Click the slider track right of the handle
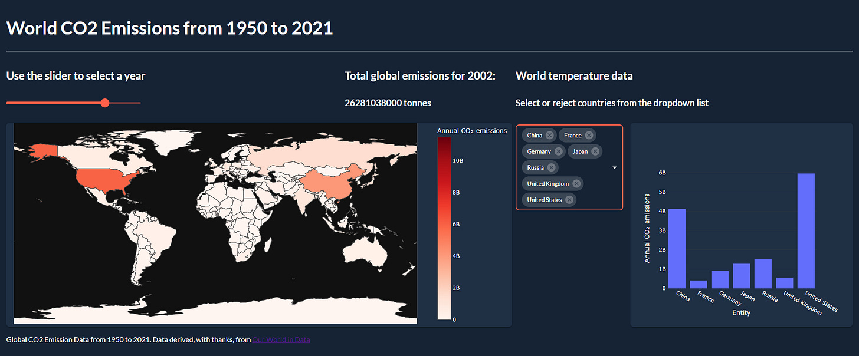859x356 pixels. pyautogui.click(x=125, y=103)
